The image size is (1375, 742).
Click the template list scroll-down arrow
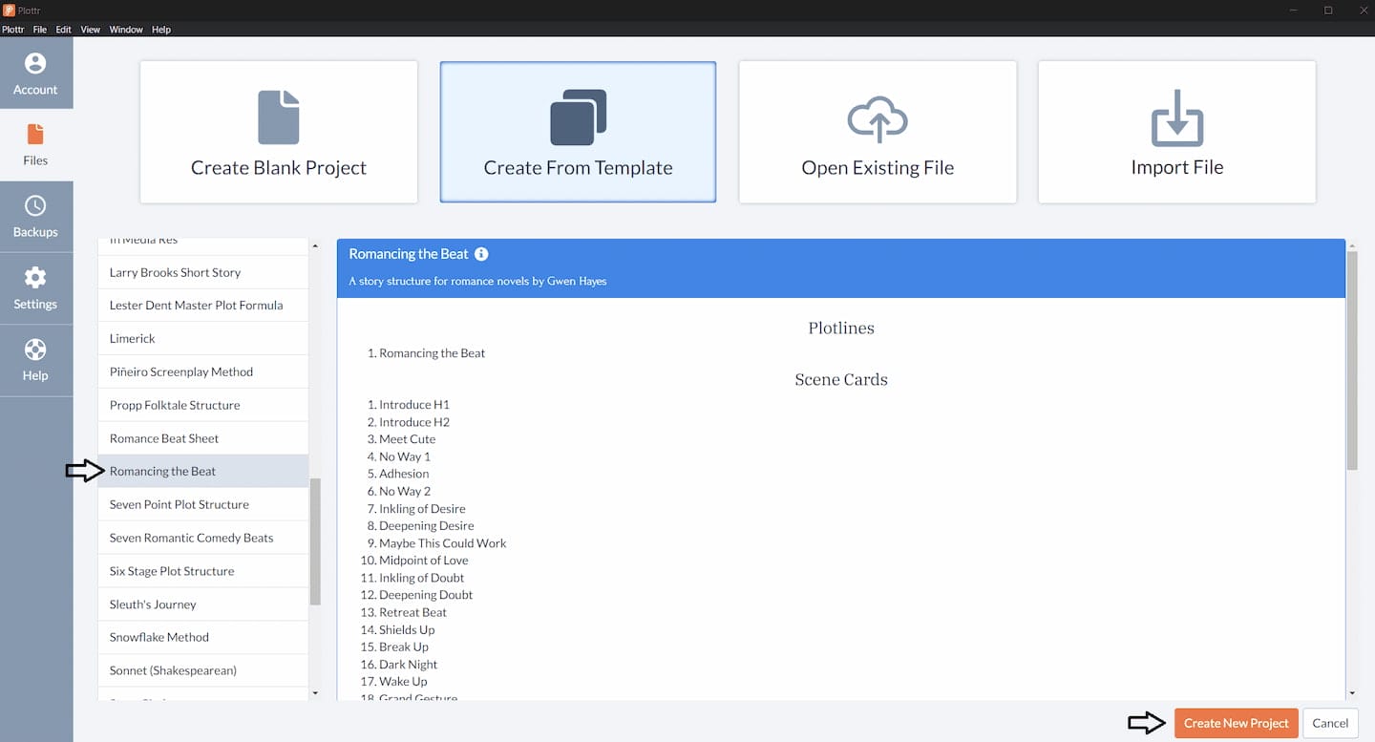(315, 692)
